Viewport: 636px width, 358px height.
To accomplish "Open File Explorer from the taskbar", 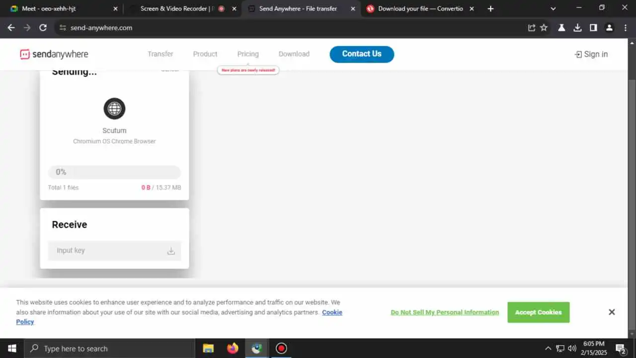I will coord(208,349).
